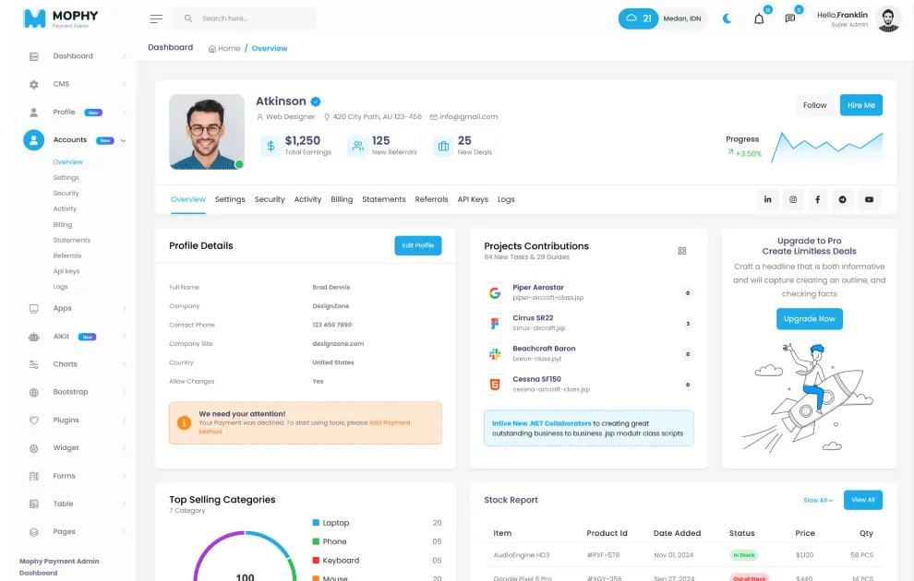Screen dimensions: 914x581
Task: Expand the Apps sidebar menu
Action: tap(78, 309)
